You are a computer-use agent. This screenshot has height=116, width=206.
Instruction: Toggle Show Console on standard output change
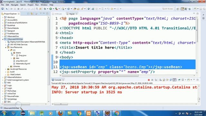[x=171, y=80]
